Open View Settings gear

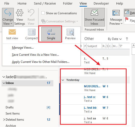tap(20, 17)
